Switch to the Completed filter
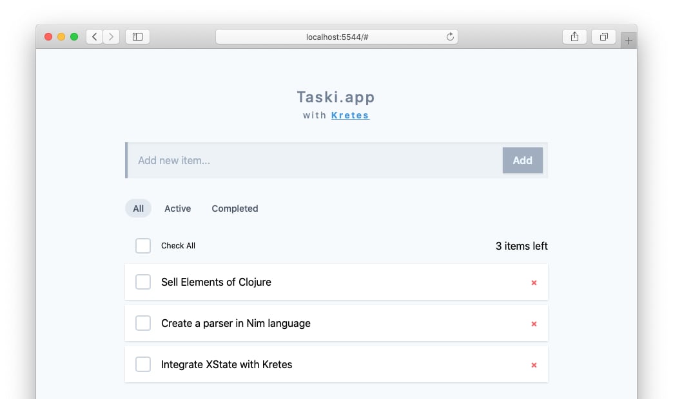 235,209
